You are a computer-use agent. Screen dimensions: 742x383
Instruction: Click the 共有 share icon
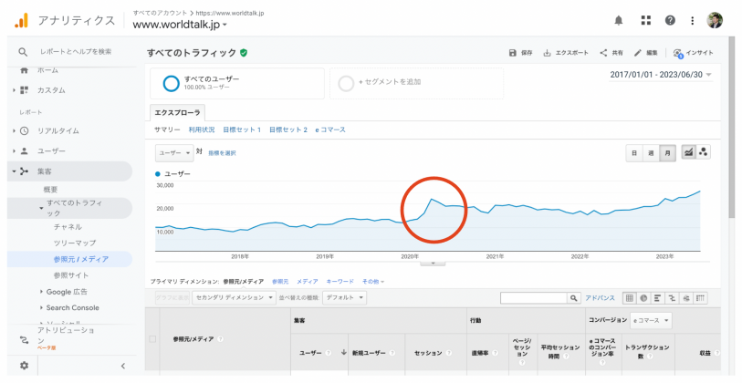(x=603, y=53)
